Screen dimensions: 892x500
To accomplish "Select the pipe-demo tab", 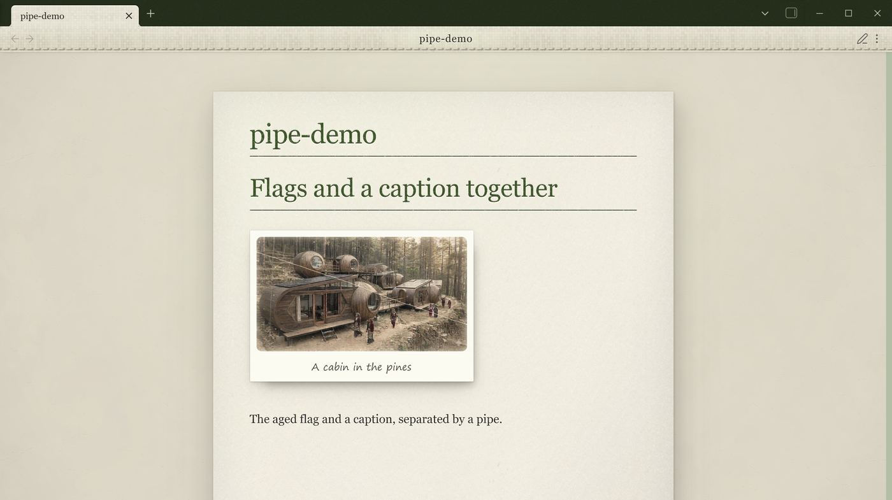I will (75, 16).
